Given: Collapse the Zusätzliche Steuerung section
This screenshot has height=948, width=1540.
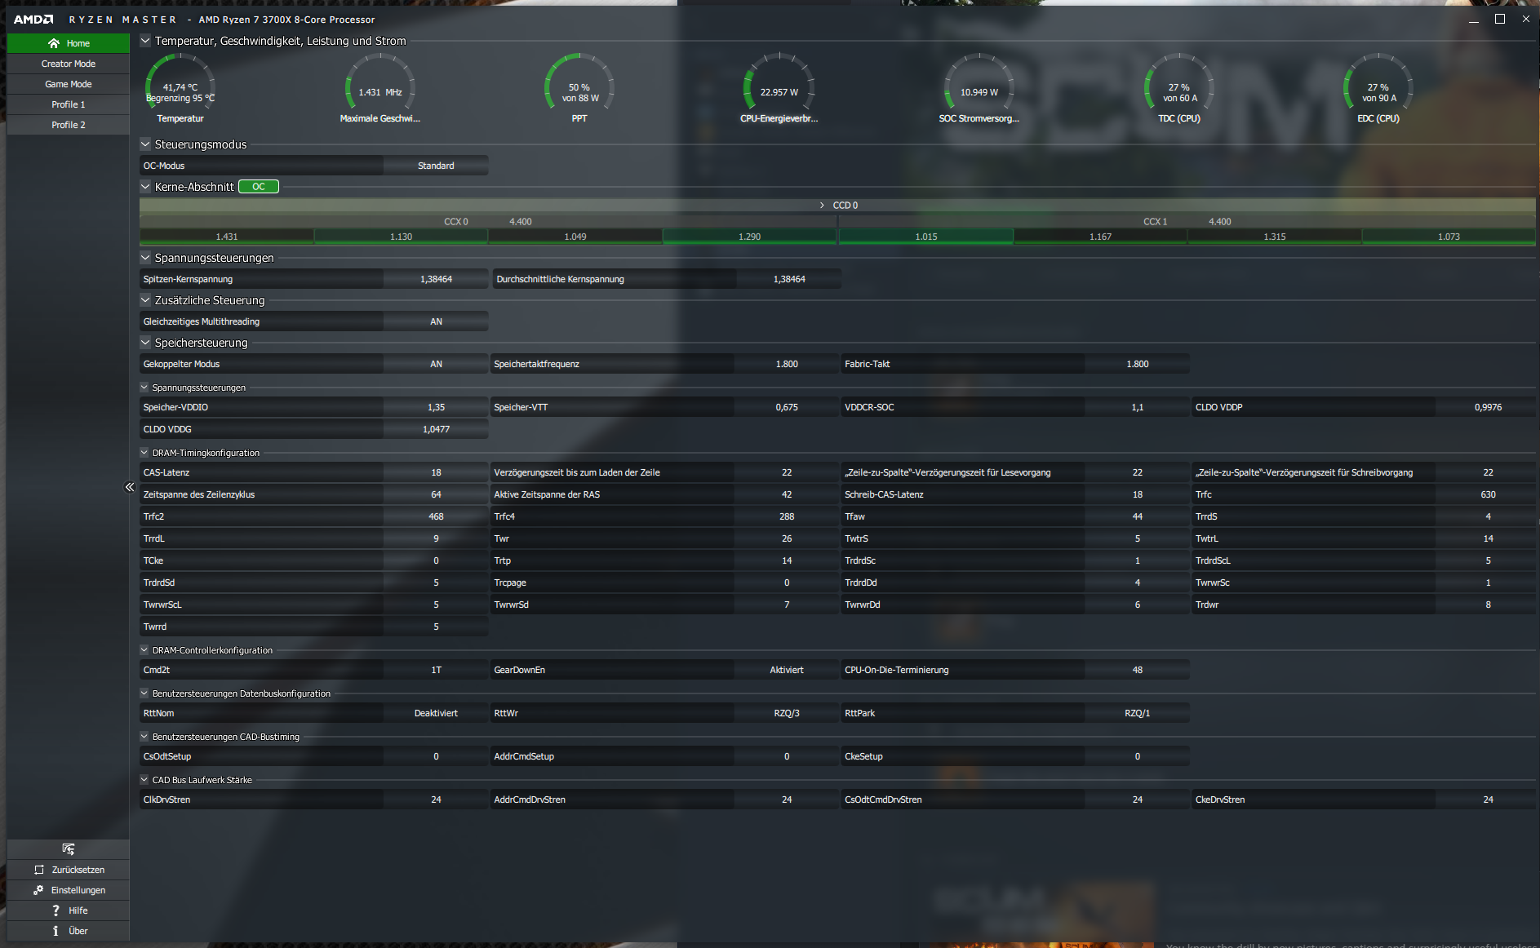Looking at the screenshot, I should [x=145, y=300].
